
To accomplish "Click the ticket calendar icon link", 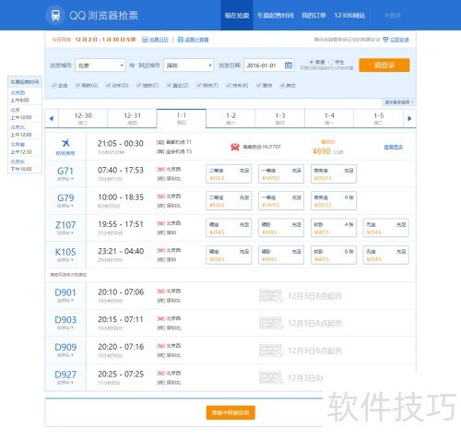I will coord(145,40).
